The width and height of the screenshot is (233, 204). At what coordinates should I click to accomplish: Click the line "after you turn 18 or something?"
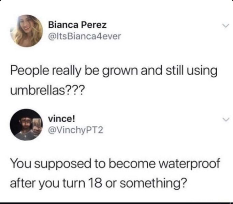(x=98, y=183)
